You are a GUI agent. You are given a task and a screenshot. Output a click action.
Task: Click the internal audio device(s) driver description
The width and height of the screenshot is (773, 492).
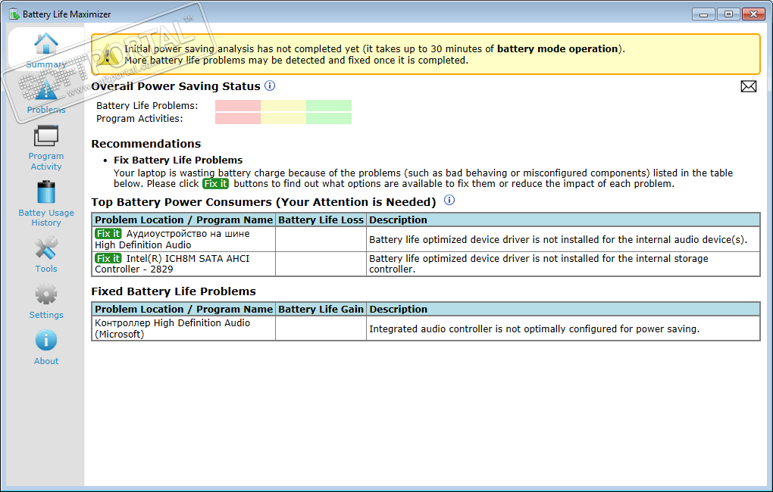point(558,240)
